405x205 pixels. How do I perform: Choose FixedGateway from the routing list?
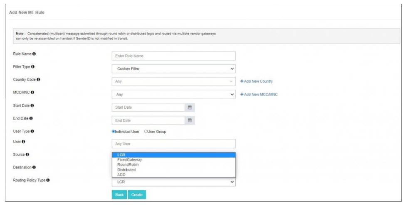pyautogui.click(x=129, y=160)
